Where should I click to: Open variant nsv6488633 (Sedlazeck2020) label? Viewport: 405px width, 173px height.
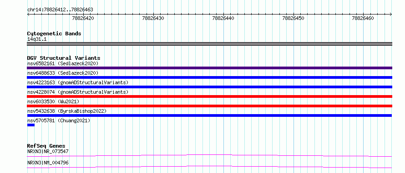[63, 73]
